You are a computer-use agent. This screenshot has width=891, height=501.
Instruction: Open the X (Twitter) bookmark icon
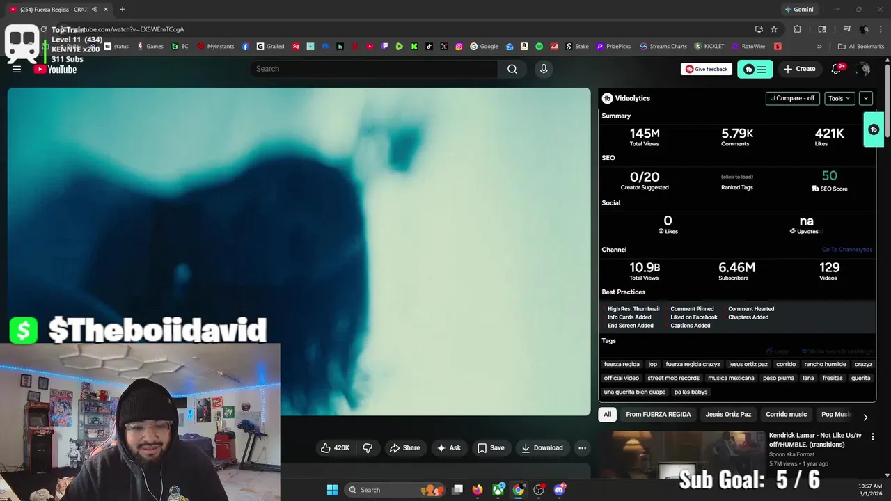pos(444,47)
